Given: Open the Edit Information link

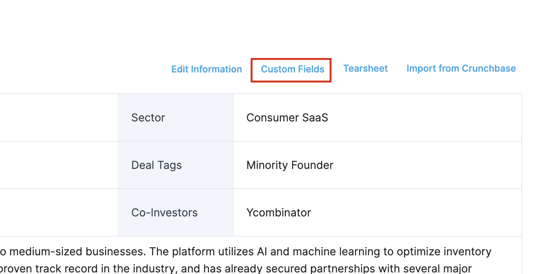Looking at the screenshot, I should [207, 69].
